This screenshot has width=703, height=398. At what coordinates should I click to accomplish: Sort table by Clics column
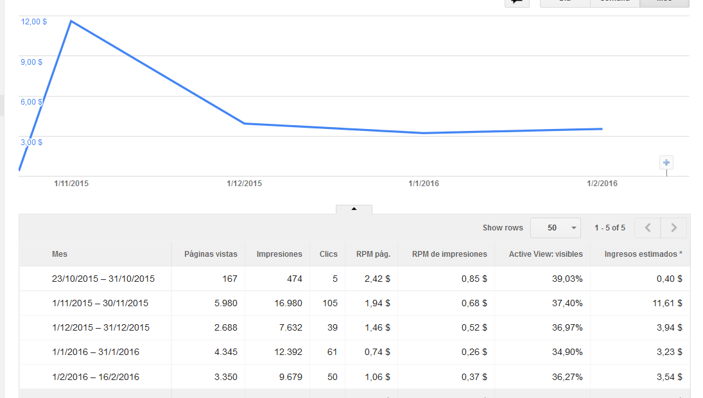(328, 254)
